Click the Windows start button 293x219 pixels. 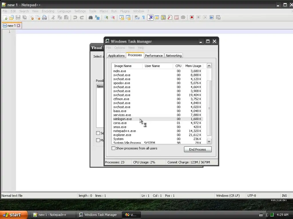13,215
